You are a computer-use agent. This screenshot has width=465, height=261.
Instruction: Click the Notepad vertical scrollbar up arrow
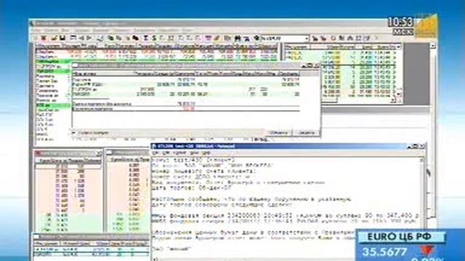click(421, 160)
